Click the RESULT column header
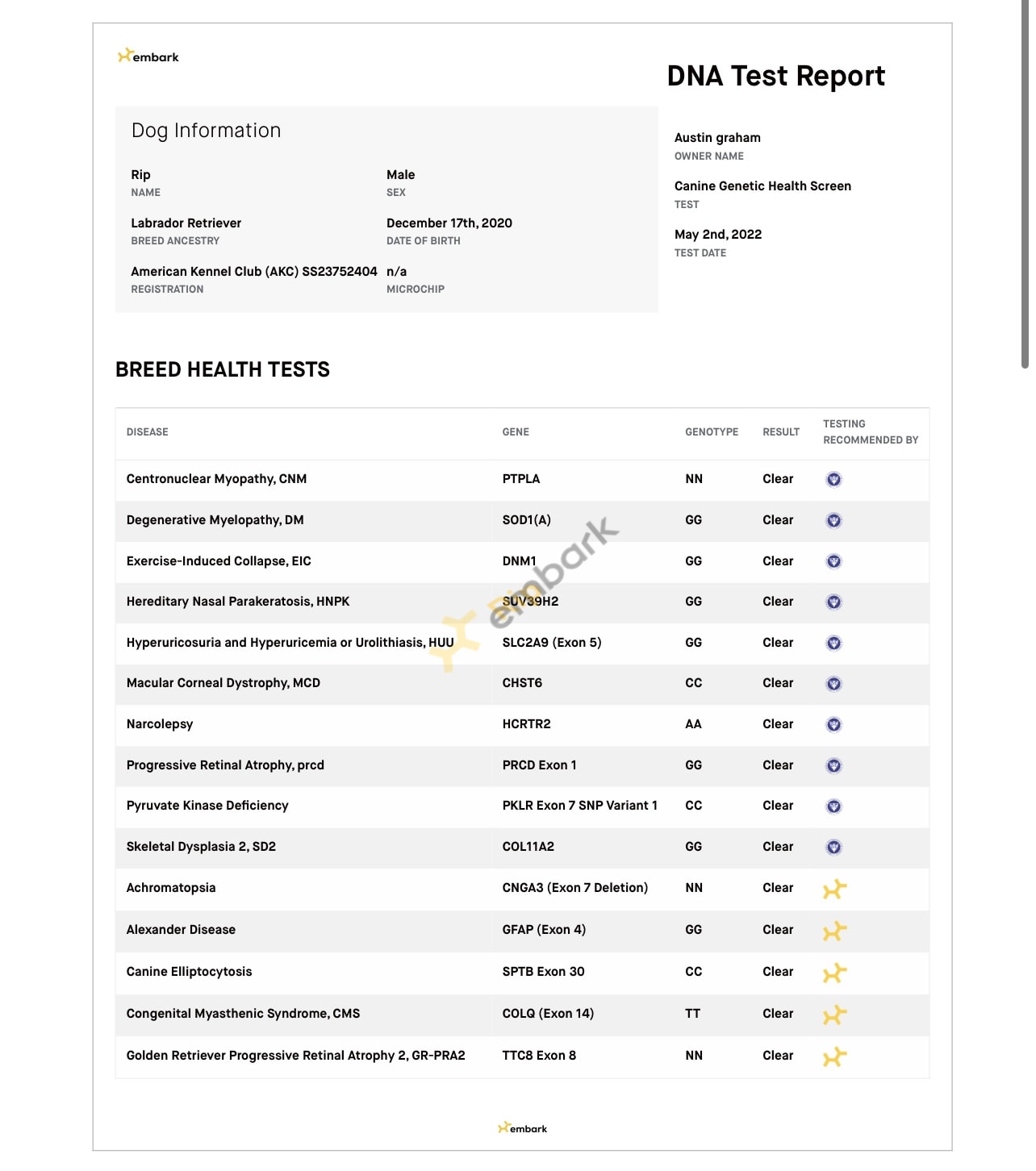 point(781,432)
